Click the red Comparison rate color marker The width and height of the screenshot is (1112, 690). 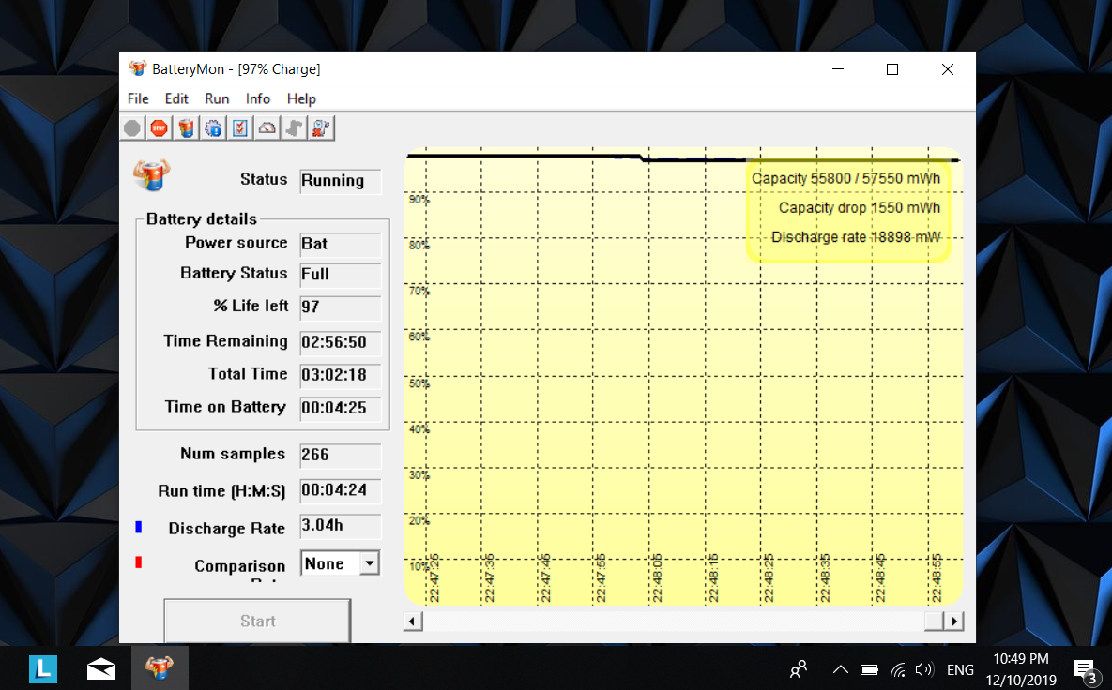(x=138, y=562)
